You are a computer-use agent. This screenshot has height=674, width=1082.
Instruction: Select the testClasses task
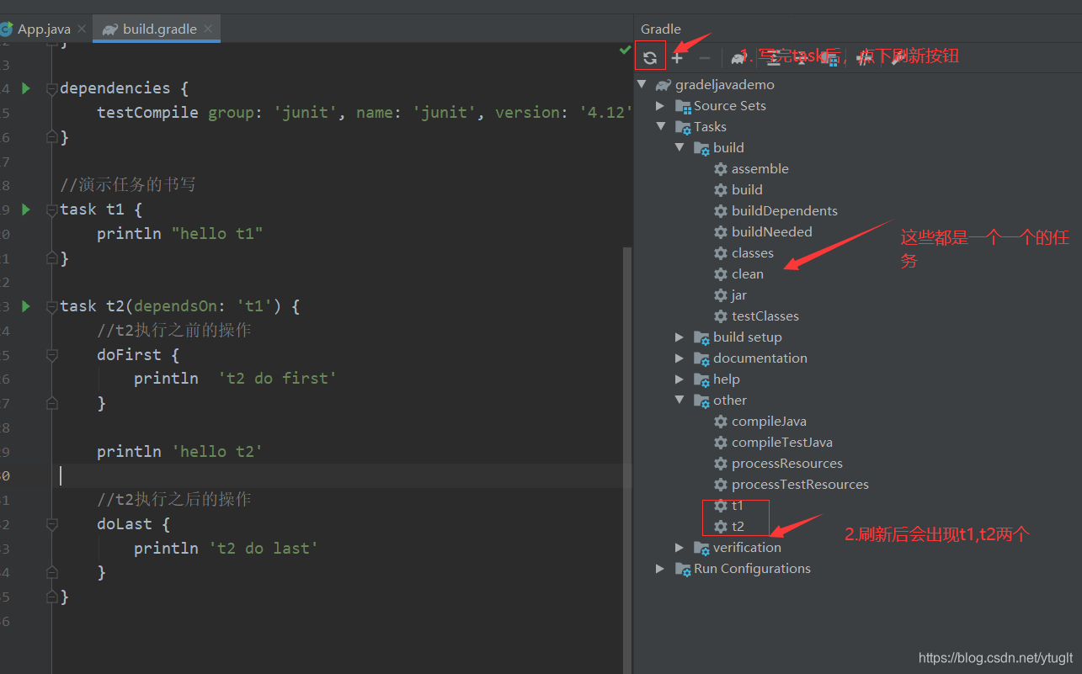pyautogui.click(x=765, y=316)
